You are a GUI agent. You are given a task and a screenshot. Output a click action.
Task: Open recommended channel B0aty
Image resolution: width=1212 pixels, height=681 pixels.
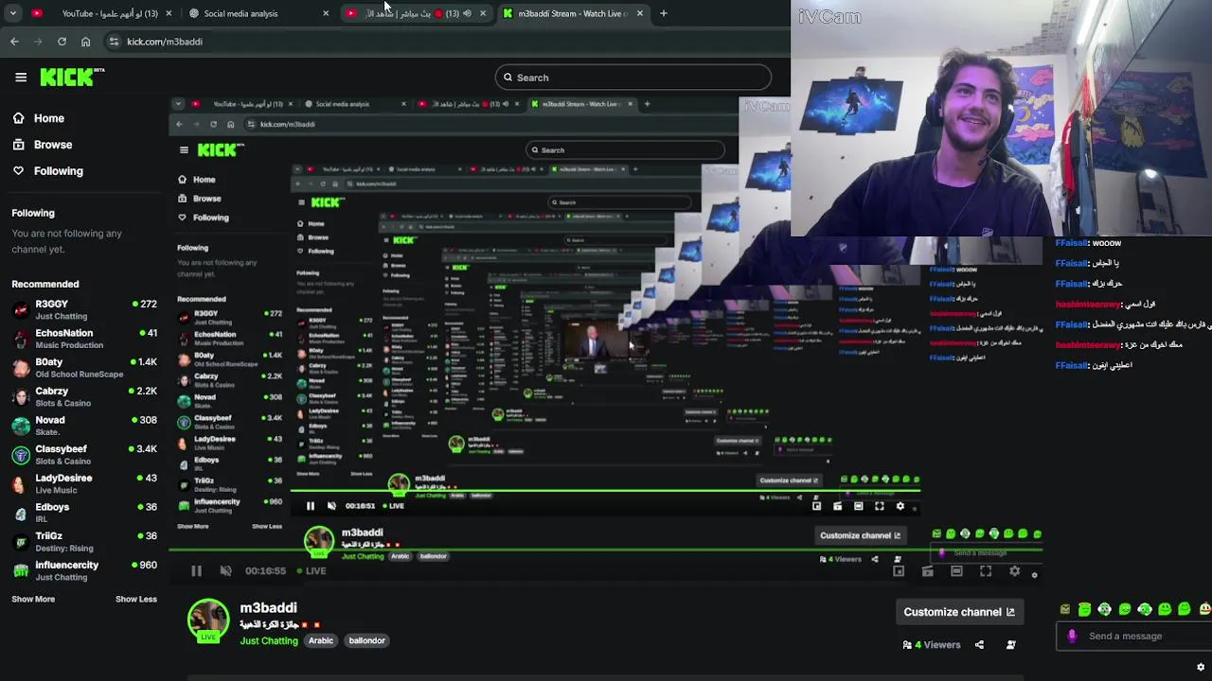(x=83, y=368)
